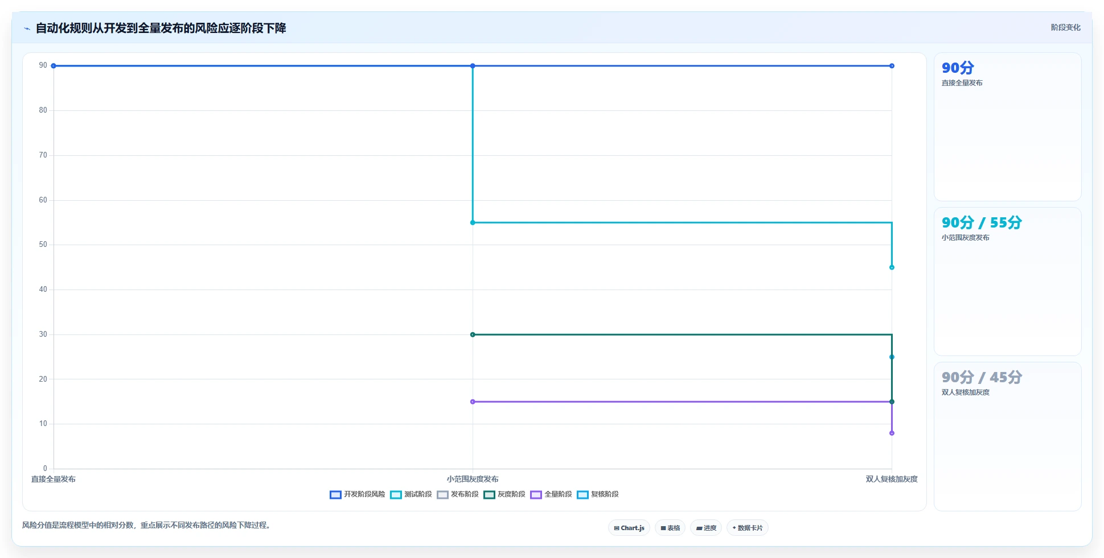
Task: Toggle the 发布阶段 legend series
Action: pyautogui.click(x=458, y=494)
